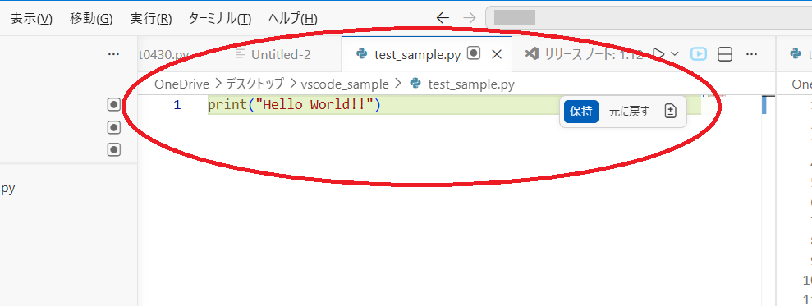Open the split editor layout icon

point(725,54)
